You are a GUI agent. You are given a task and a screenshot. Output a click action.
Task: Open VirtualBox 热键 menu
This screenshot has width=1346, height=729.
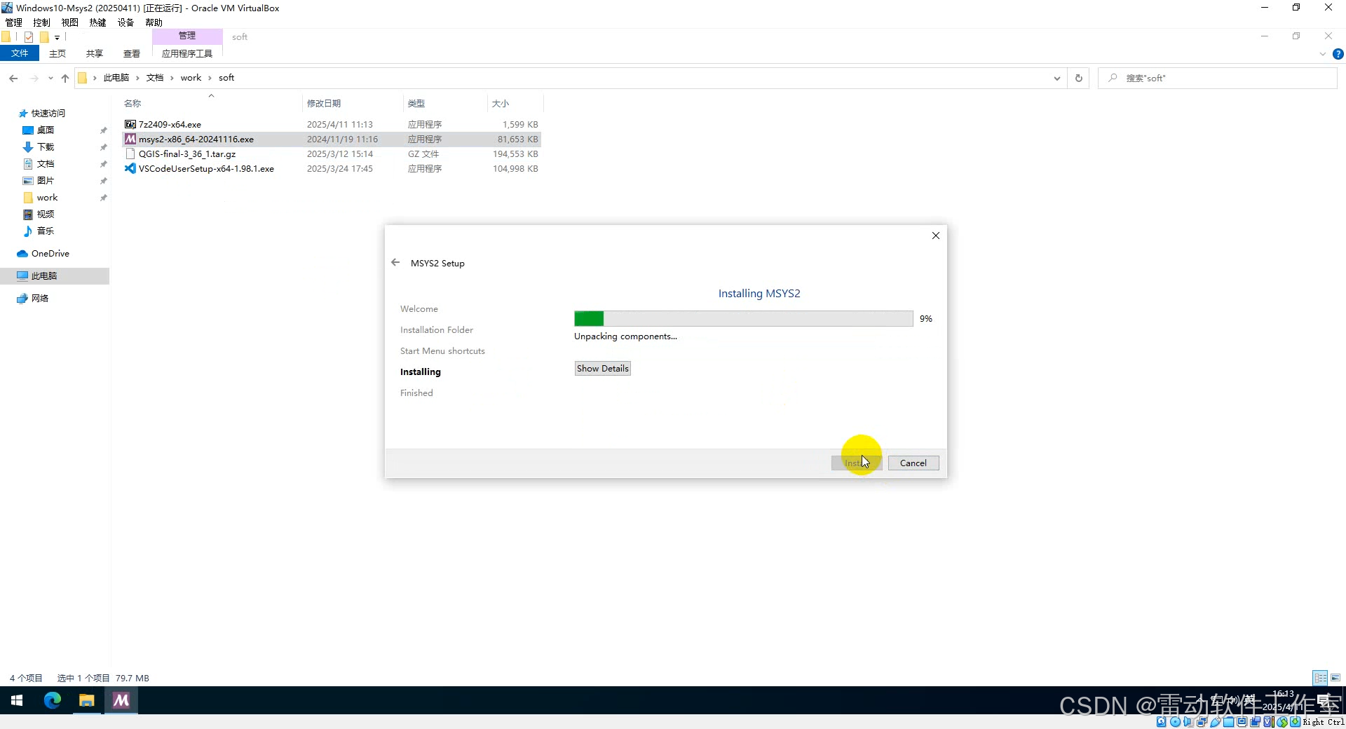98,22
